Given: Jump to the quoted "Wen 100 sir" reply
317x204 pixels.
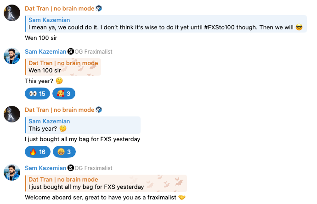Looking at the screenshot, I should pos(63,67).
